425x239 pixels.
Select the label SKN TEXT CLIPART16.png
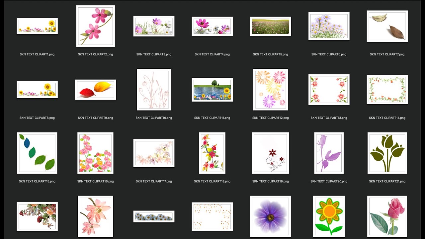(x=96, y=181)
